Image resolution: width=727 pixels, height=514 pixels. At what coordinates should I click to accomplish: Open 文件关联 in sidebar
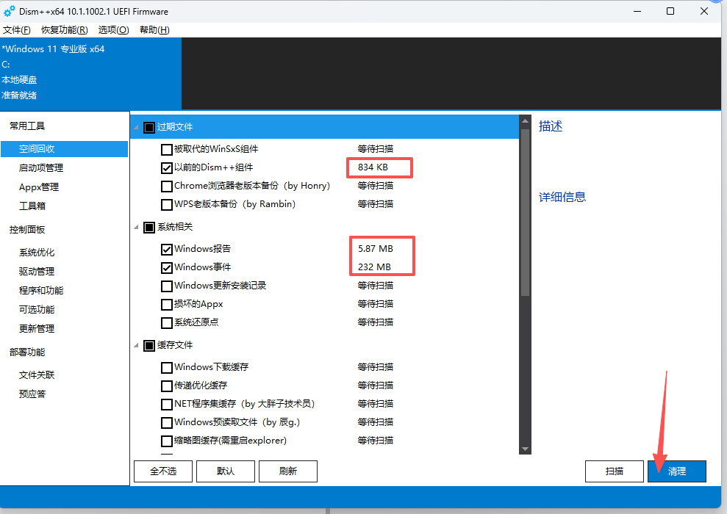[37, 375]
